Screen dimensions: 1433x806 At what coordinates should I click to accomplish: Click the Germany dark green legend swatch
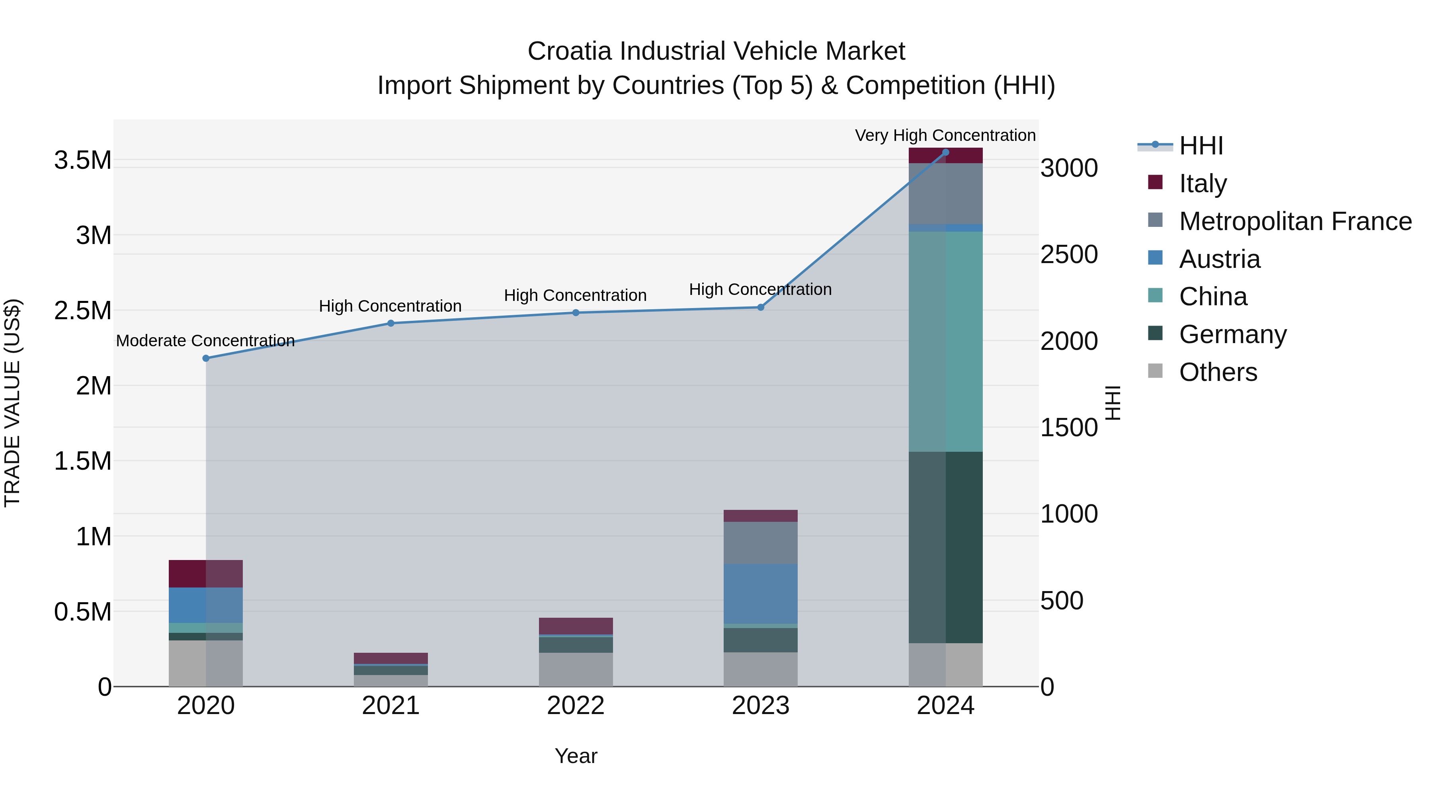(1155, 333)
